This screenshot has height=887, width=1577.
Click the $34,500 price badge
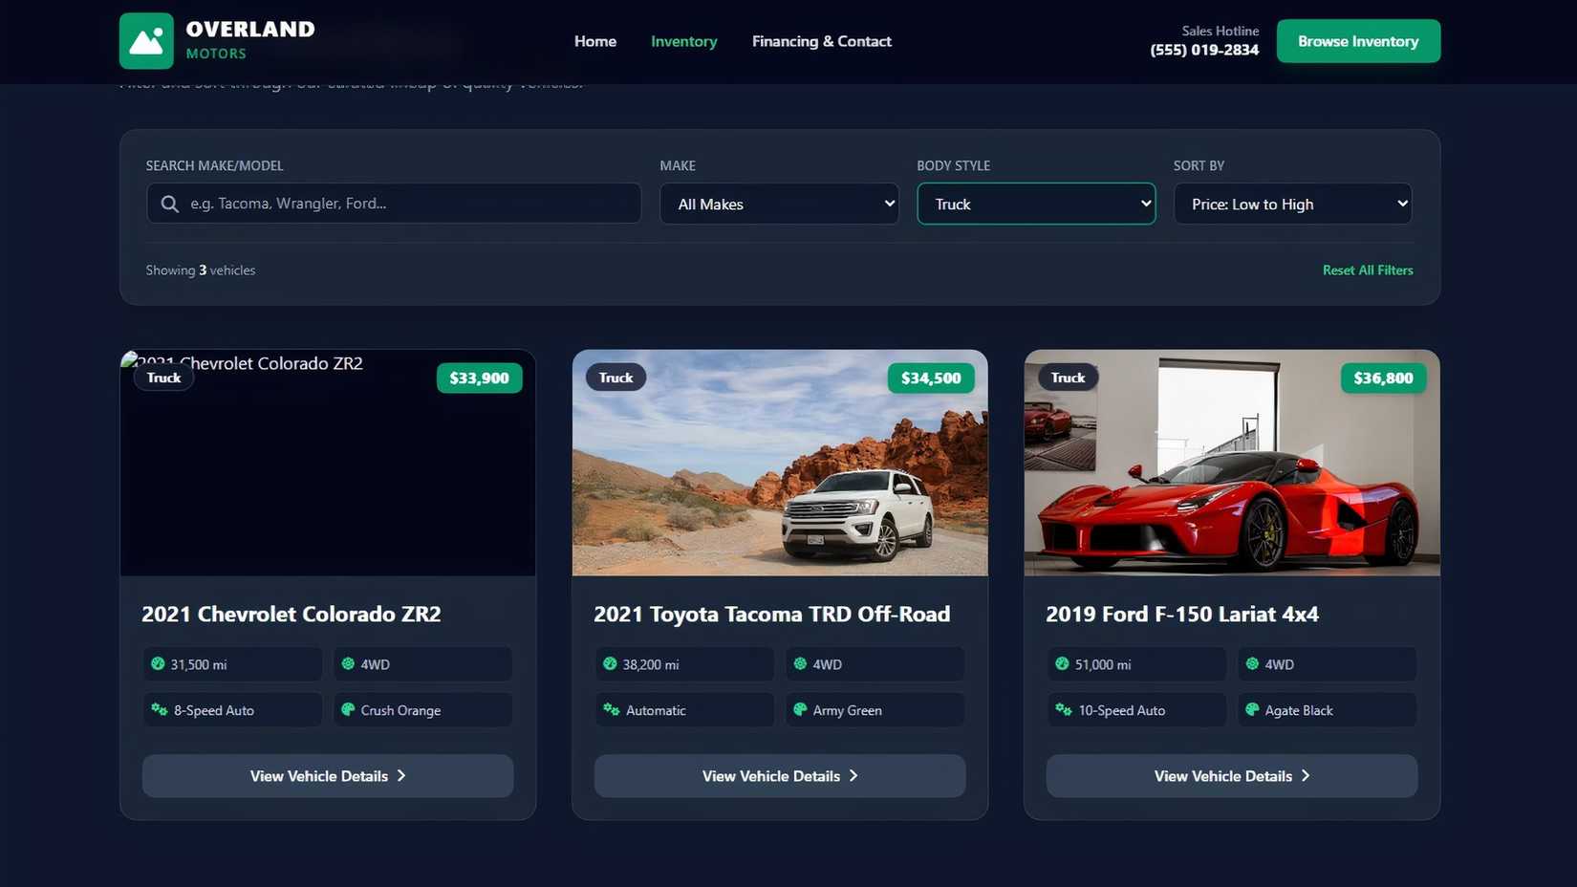click(932, 379)
